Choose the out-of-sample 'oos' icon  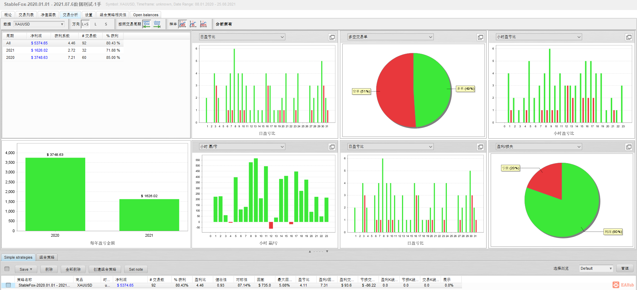tap(203, 24)
